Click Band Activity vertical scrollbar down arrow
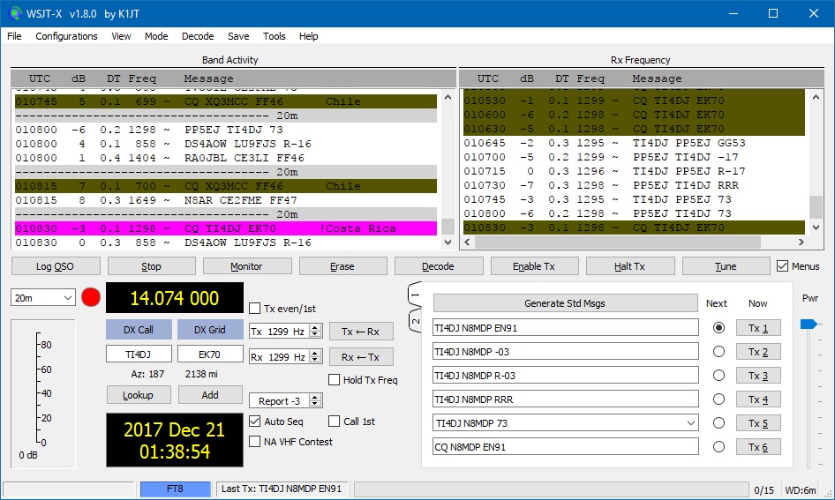 [448, 242]
